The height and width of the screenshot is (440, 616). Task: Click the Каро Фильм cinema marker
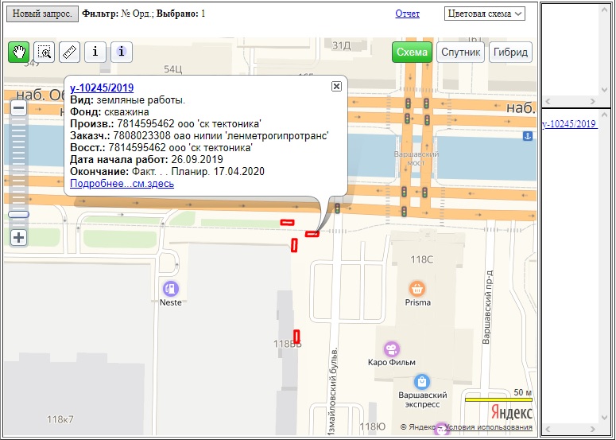(390, 349)
